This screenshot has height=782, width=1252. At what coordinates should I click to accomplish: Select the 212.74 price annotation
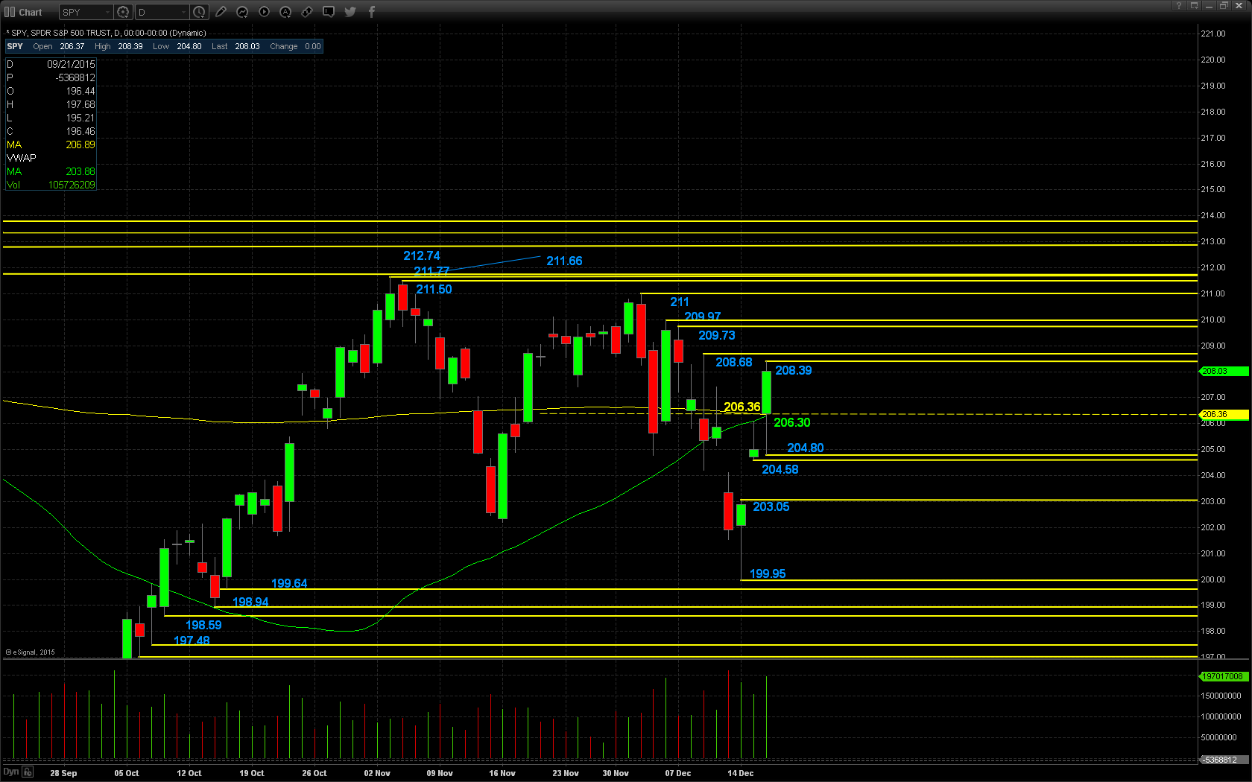tap(422, 255)
